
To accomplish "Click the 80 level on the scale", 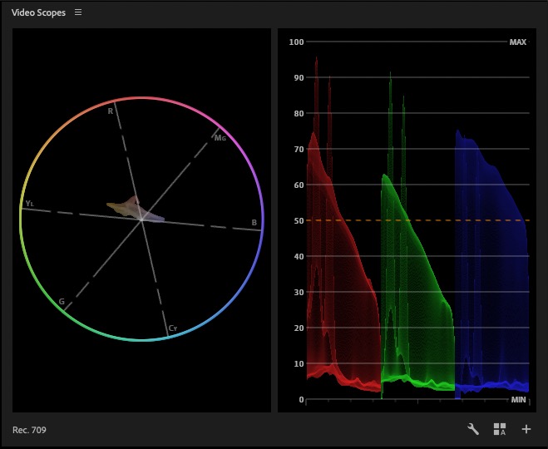I will [299, 114].
